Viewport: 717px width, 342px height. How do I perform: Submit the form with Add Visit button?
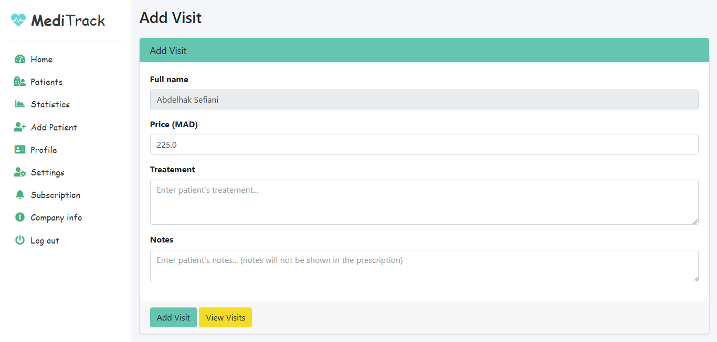(173, 317)
